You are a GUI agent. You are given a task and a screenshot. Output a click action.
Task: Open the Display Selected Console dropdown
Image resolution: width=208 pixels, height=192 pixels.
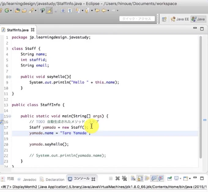180,179
